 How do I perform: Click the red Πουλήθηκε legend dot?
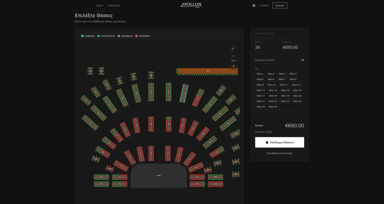coord(136,36)
